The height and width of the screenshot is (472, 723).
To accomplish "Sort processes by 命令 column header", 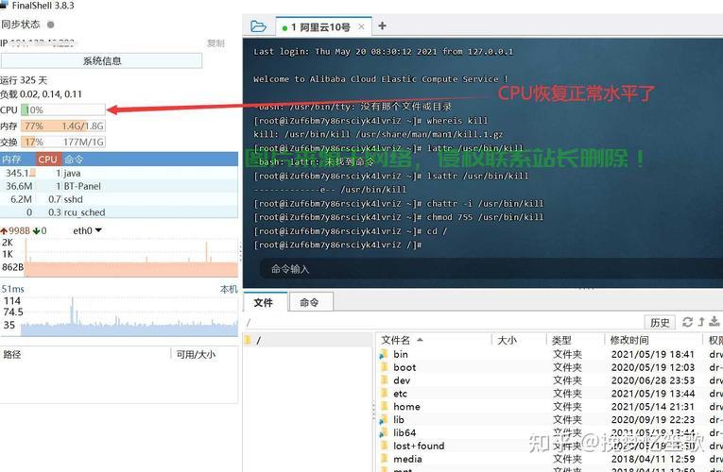I will [x=150, y=160].
